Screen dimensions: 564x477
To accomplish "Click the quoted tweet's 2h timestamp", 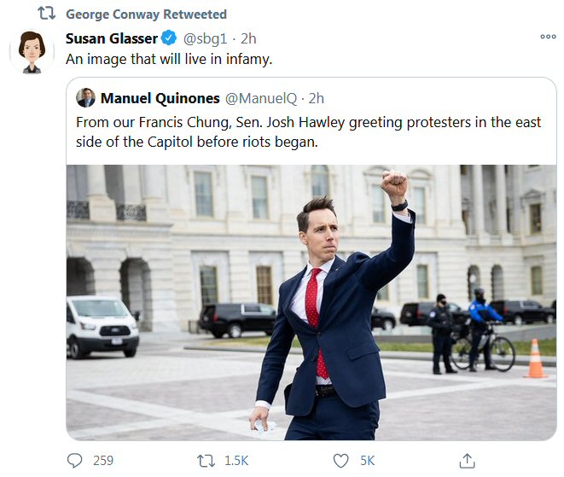I will pos(316,97).
